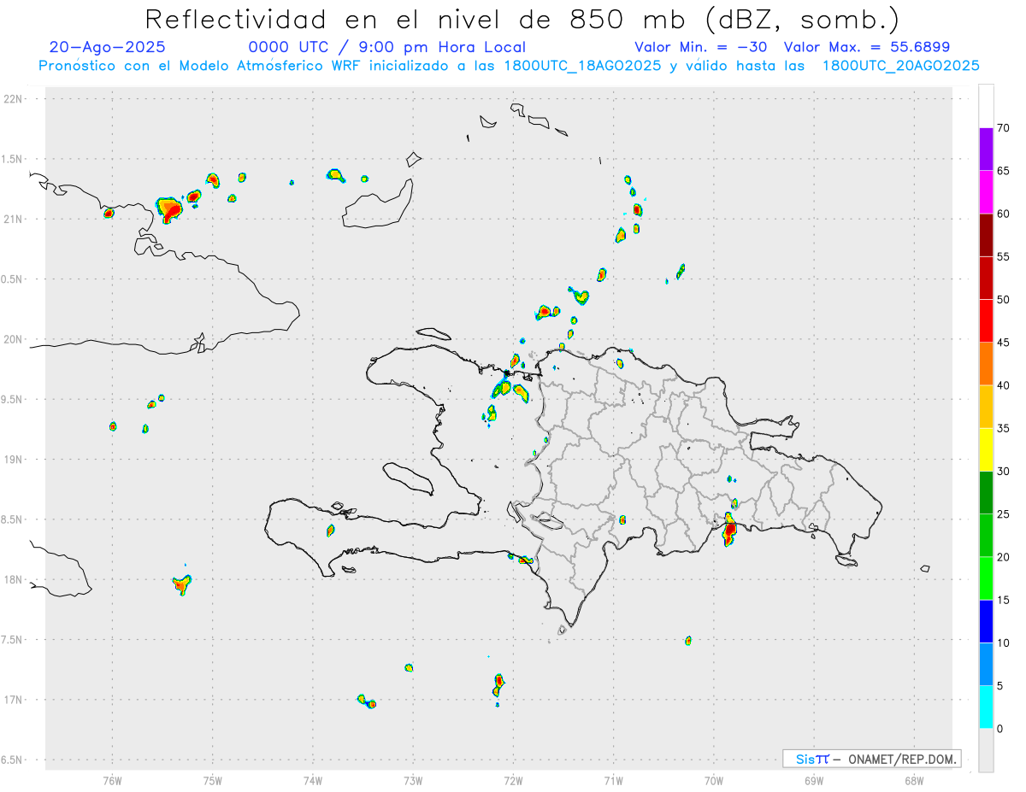The height and width of the screenshot is (792, 1026).
Task: Select the orange 40-45 dBZ colorbar segment
Action: pyautogui.click(x=986, y=364)
